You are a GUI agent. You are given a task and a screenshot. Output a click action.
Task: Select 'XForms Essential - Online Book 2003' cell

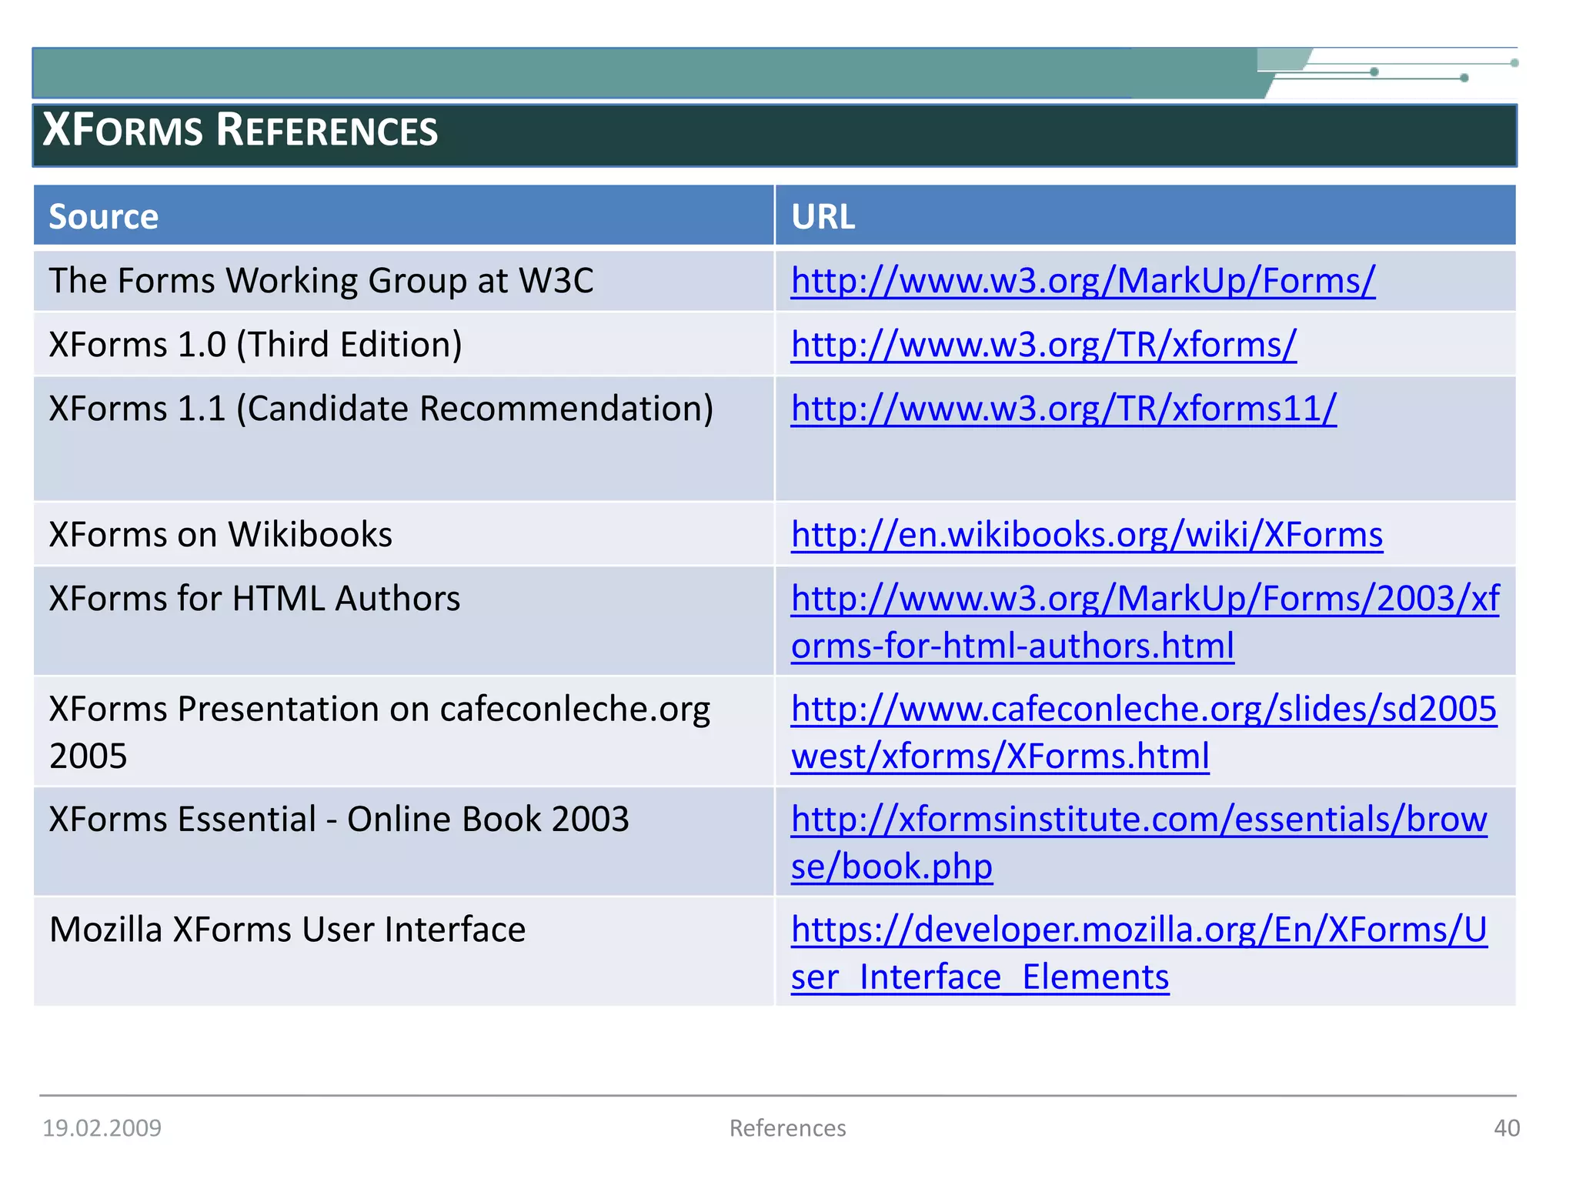[x=403, y=841]
